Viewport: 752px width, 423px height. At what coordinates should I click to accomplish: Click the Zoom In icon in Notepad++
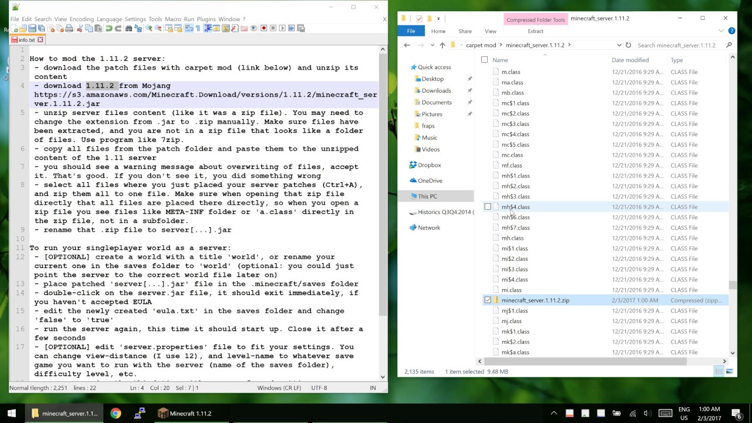point(149,28)
